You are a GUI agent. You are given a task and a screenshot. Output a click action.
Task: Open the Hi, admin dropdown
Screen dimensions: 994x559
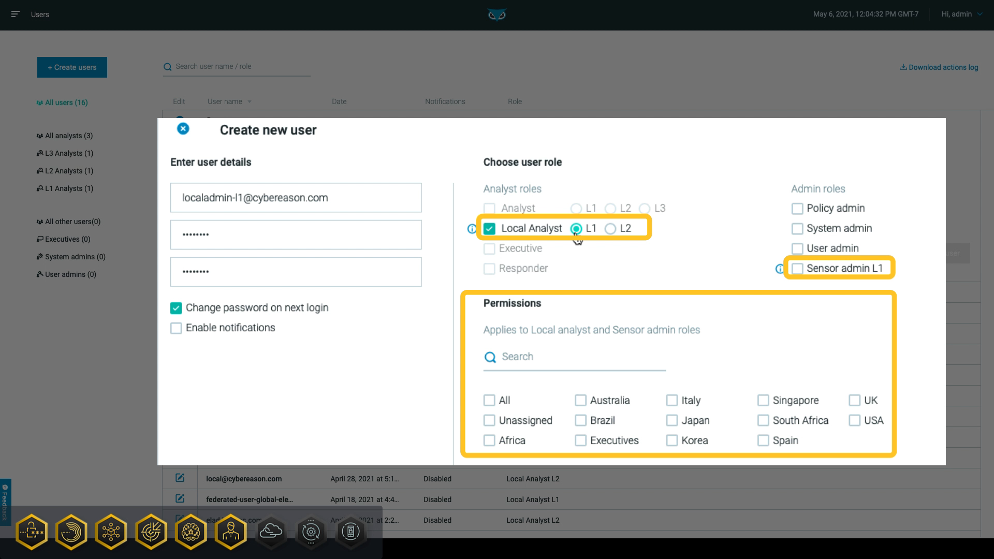click(x=960, y=14)
